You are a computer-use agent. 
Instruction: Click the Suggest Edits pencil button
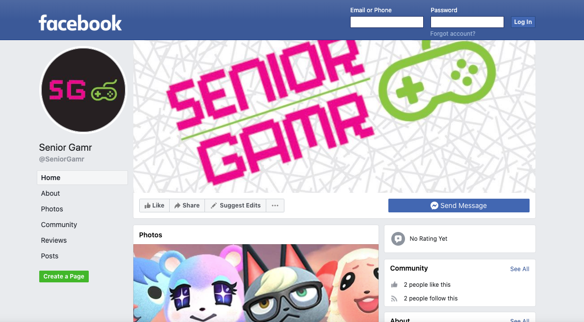tap(235, 206)
